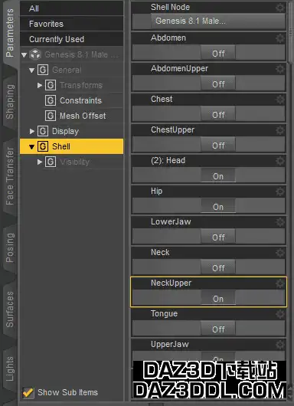Click the G icon beside Transforms
This screenshot has width=294, height=406.
coord(51,85)
